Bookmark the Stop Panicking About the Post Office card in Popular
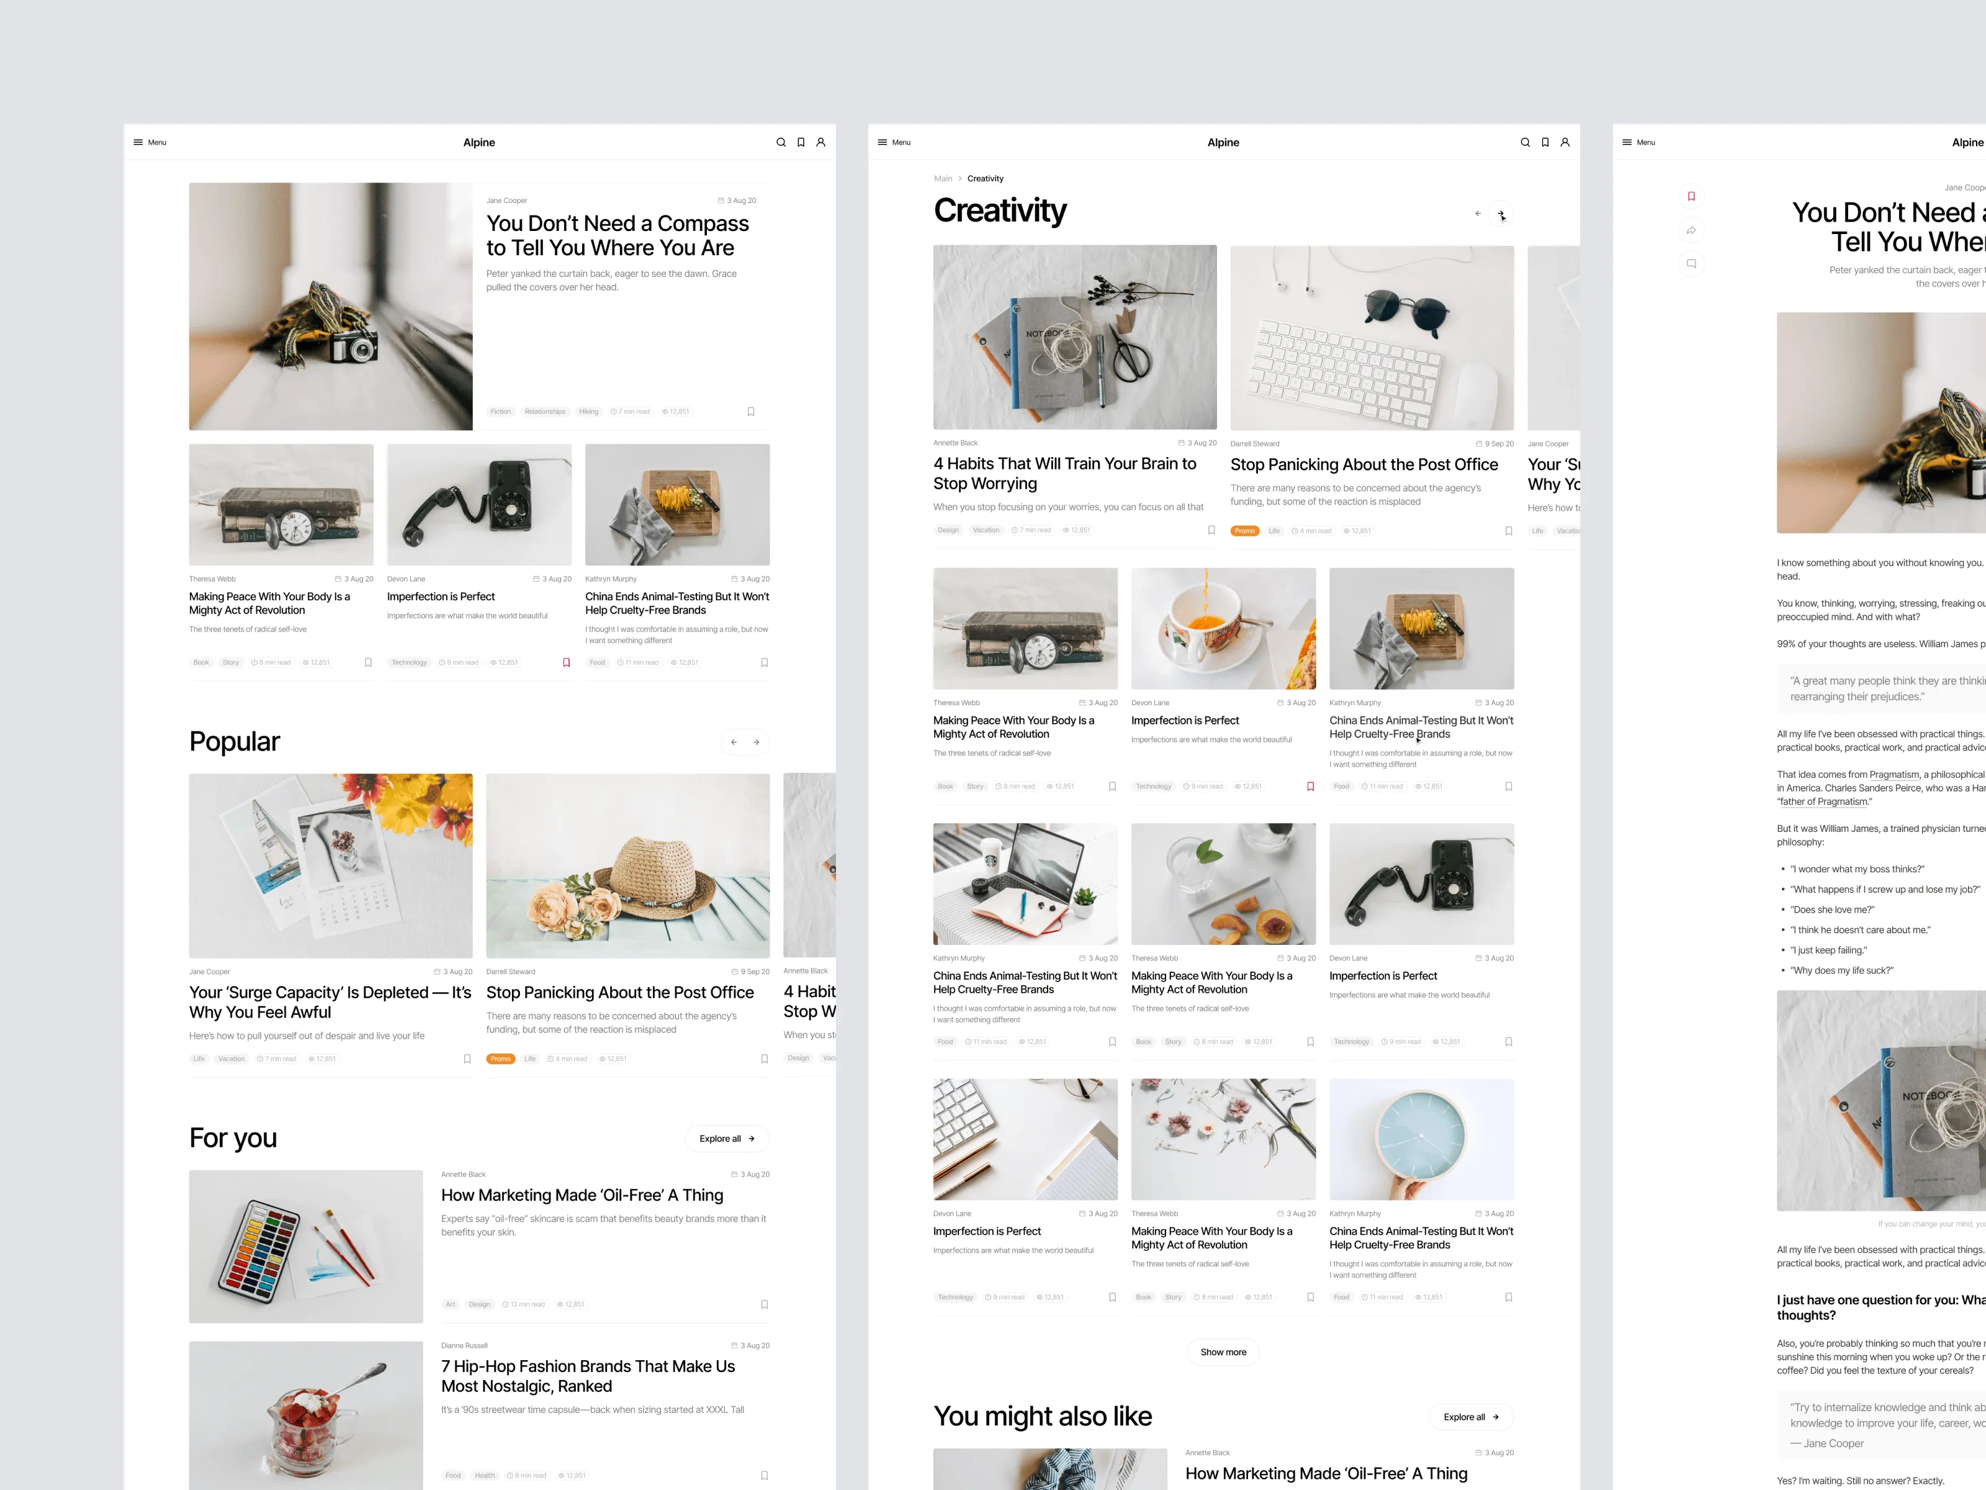The image size is (1986, 1490). 765,1059
